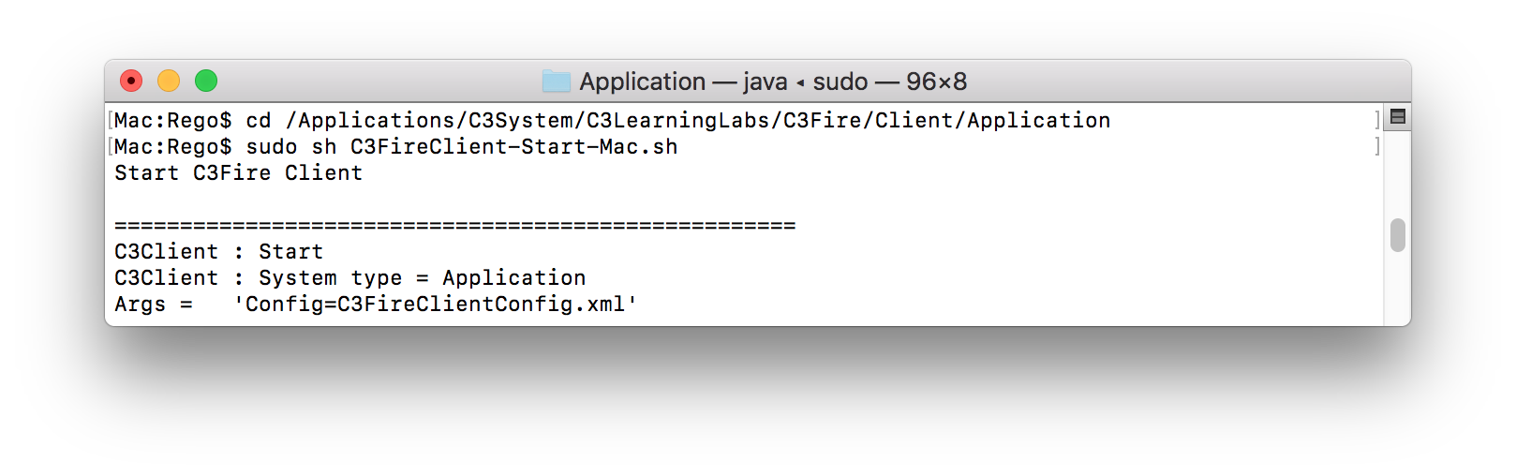Click the 'sudo' word in second command
The height and width of the screenshot is (476, 1516).
[x=271, y=147]
